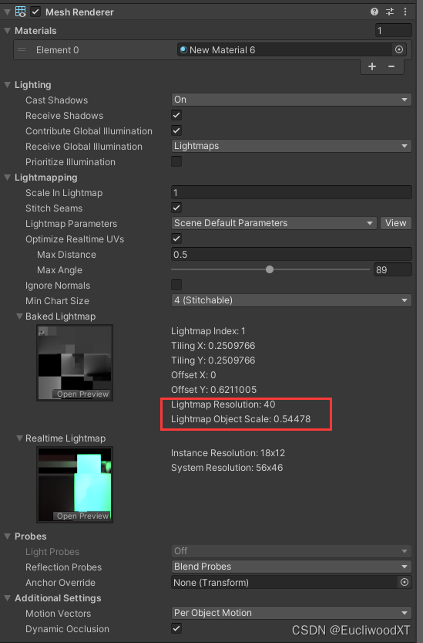The height and width of the screenshot is (643, 423).
Task: Open Motion Vectors dropdown
Action: coord(291,613)
